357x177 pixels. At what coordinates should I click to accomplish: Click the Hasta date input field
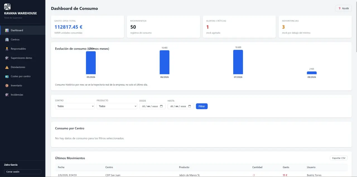point(181,106)
